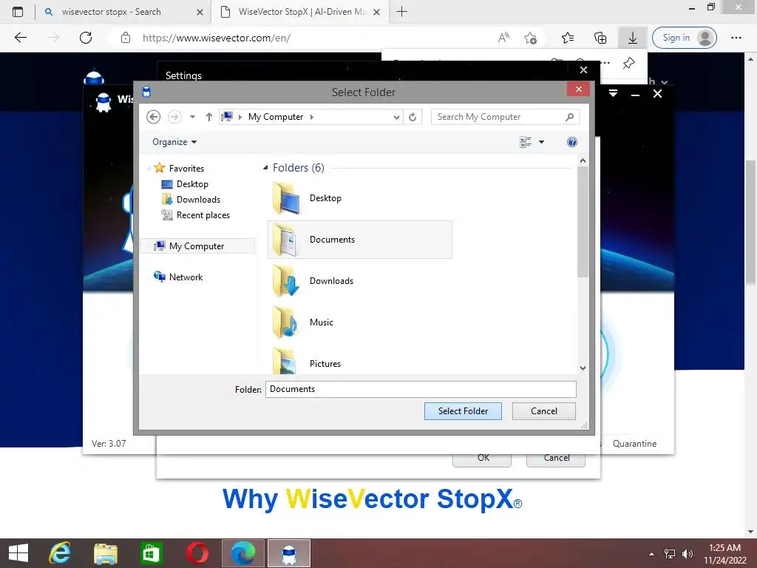Screen dimensions: 757x568
Task: Click the forward arrow in Select Folder dialog
Action: [x=174, y=117]
